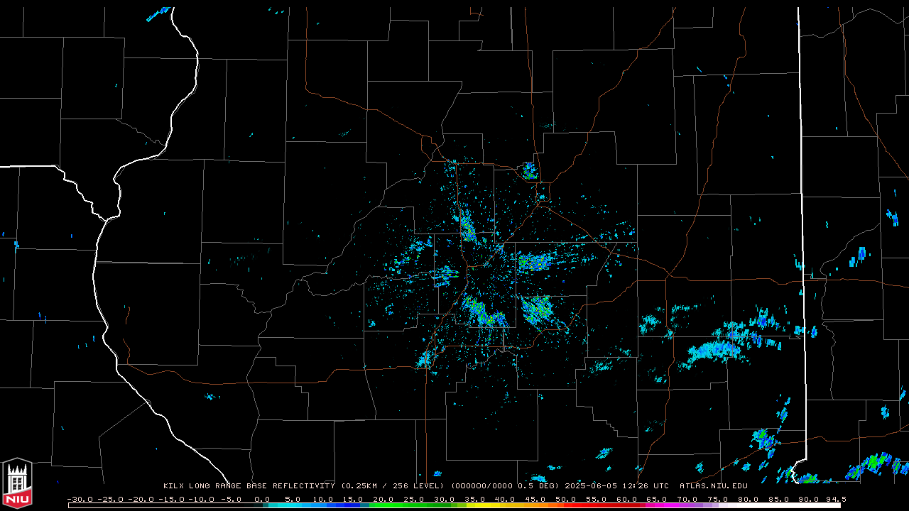Select the 85.0 scale value
Viewport: 909px width, 511px height.
tap(779, 499)
